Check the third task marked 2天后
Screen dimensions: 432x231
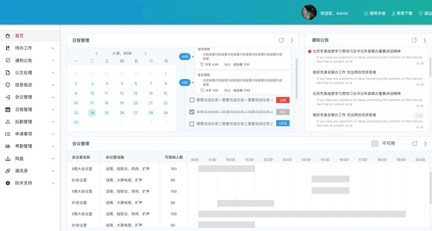coord(192,123)
